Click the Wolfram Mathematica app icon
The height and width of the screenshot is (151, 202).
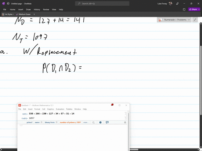(20, 105)
